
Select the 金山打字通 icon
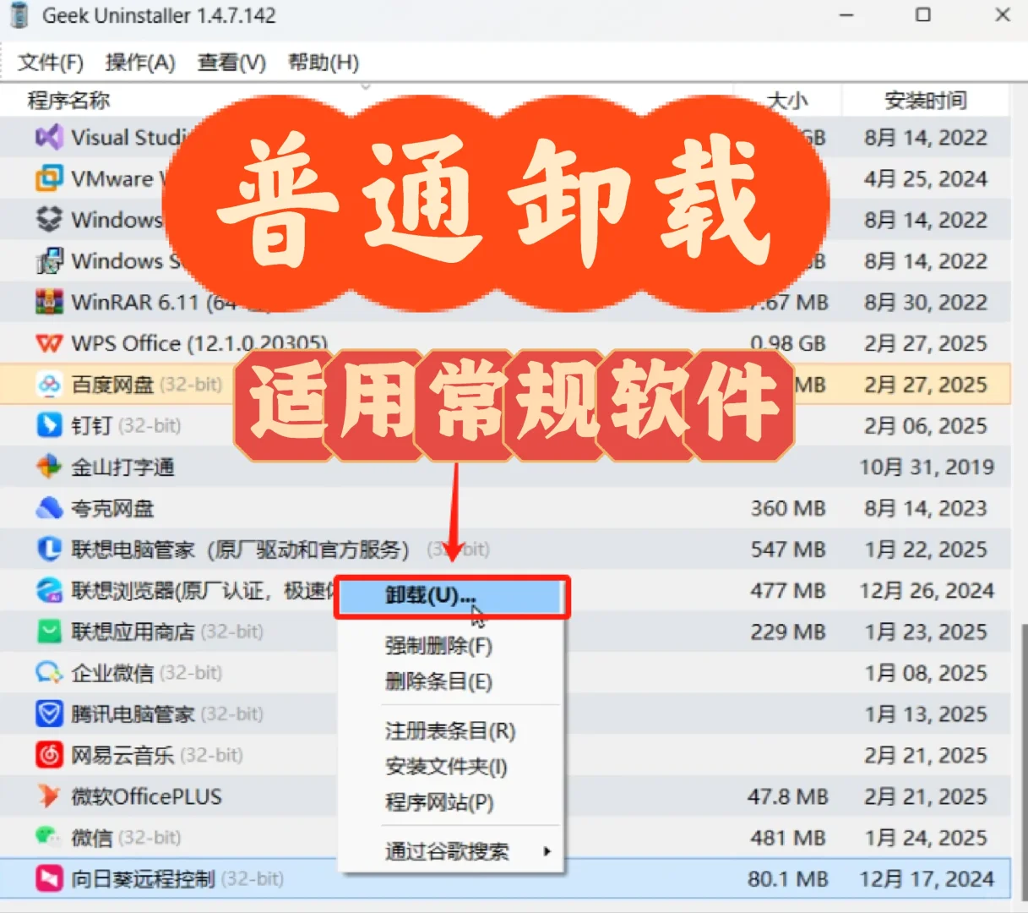pyautogui.click(x=48, y=467)
